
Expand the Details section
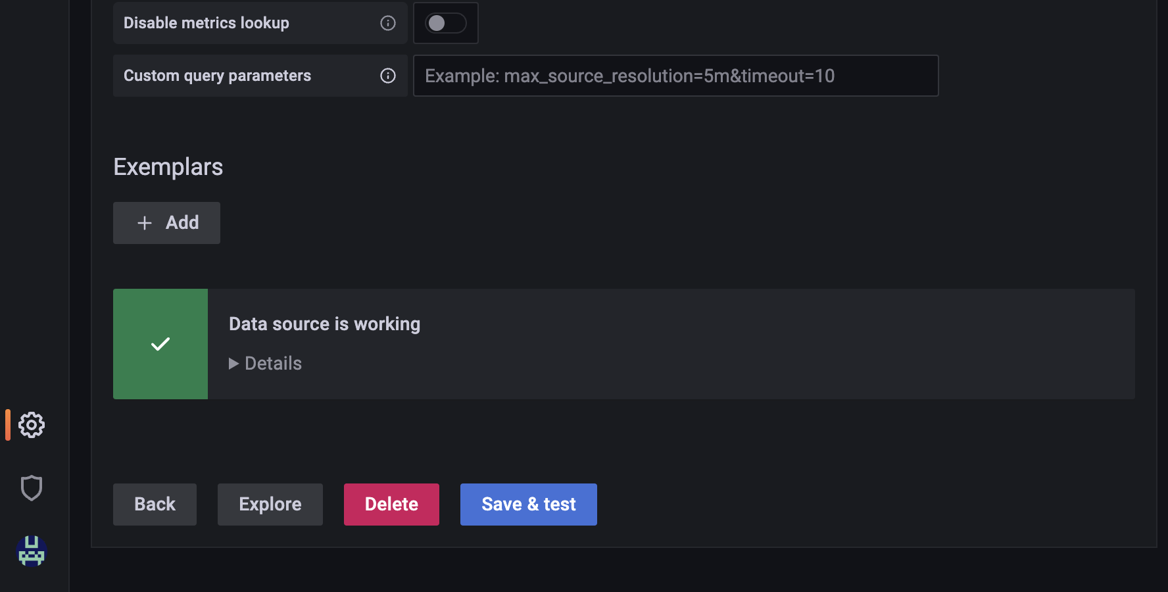point(272,363)
